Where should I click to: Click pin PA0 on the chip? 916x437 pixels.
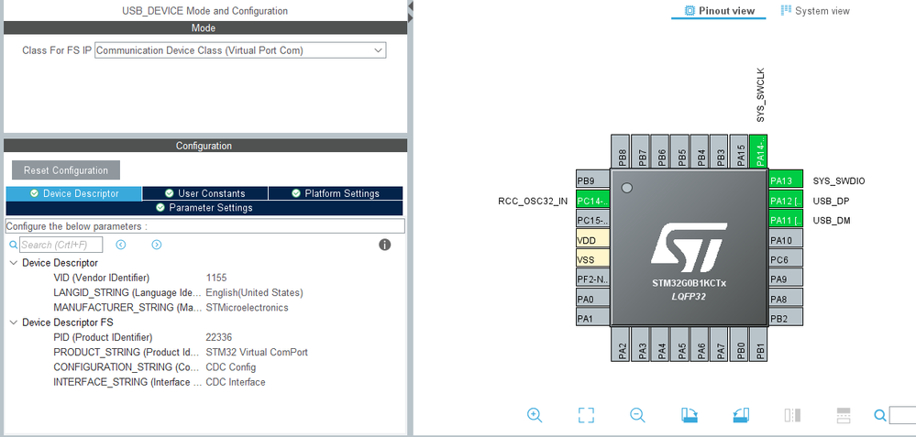click(x=593, y=299)
